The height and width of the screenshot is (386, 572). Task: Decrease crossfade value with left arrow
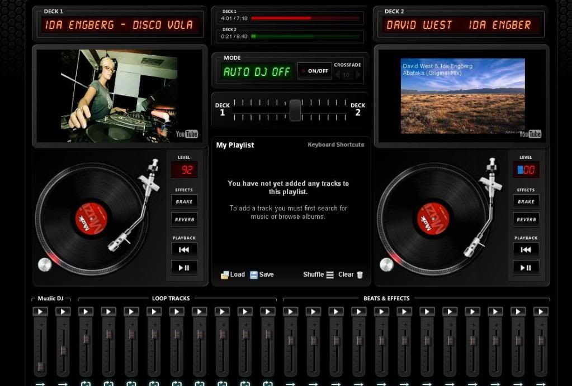point(337,75)
